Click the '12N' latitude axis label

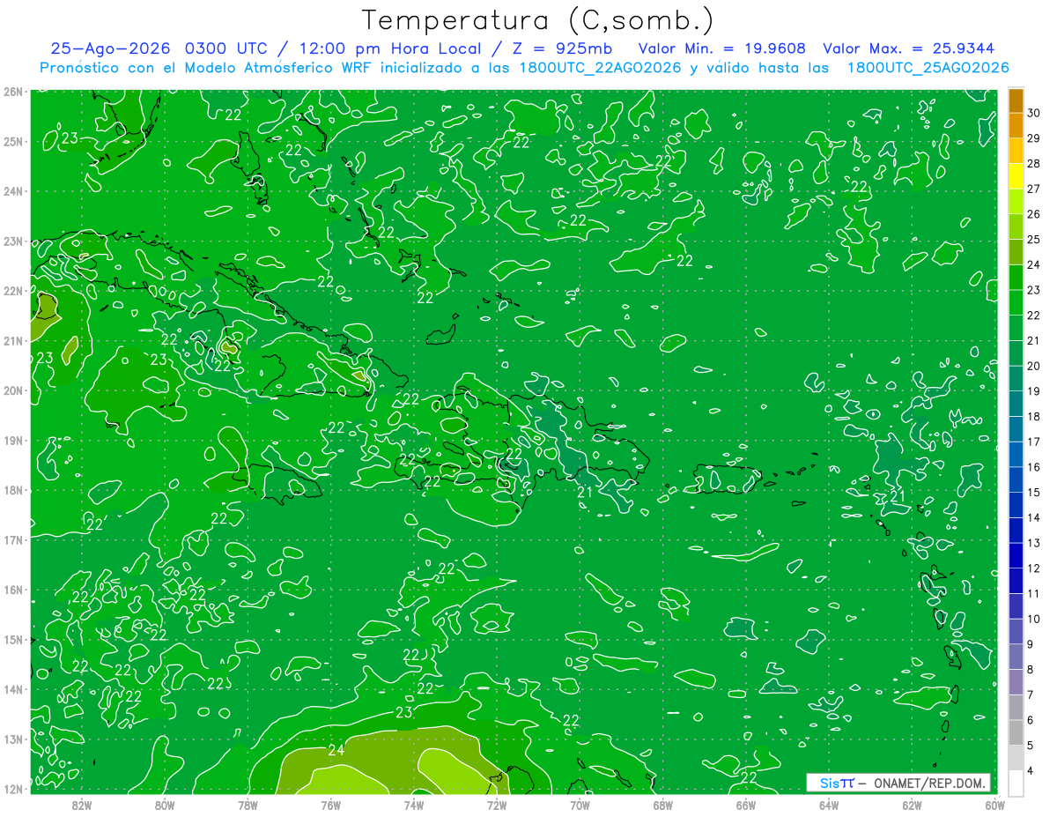tap(12, 789)
